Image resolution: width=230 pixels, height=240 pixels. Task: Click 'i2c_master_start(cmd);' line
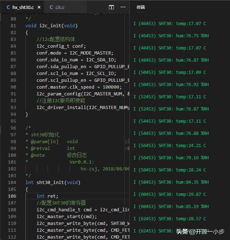click(x=66, y=216)
